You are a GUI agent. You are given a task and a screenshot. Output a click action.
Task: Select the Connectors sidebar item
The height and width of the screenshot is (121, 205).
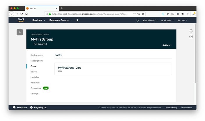click(36, 88)
